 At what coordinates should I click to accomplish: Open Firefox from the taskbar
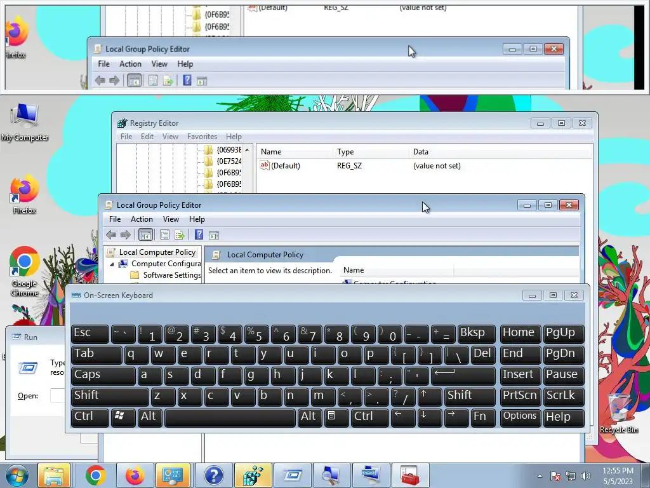pyautogui.click(x=135, y=475)
